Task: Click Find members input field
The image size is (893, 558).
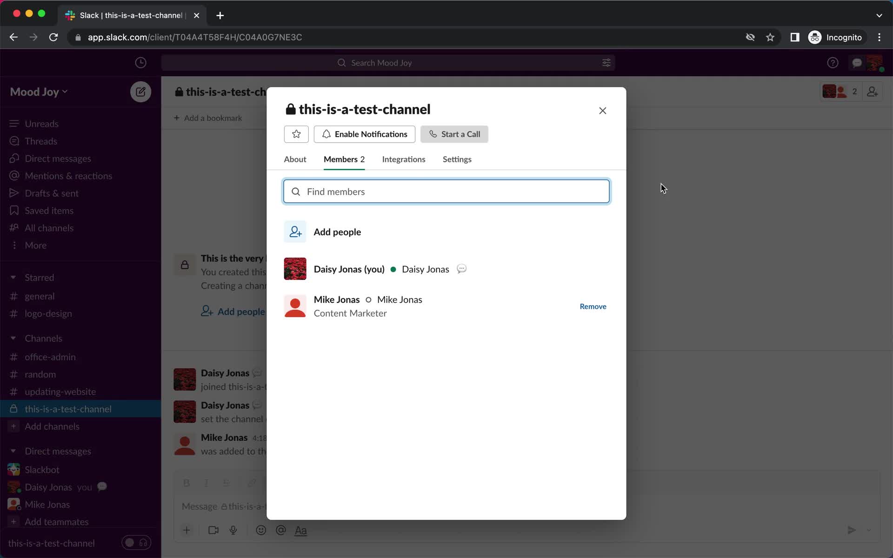Action: pyautogui.click(x=446, y=191)
